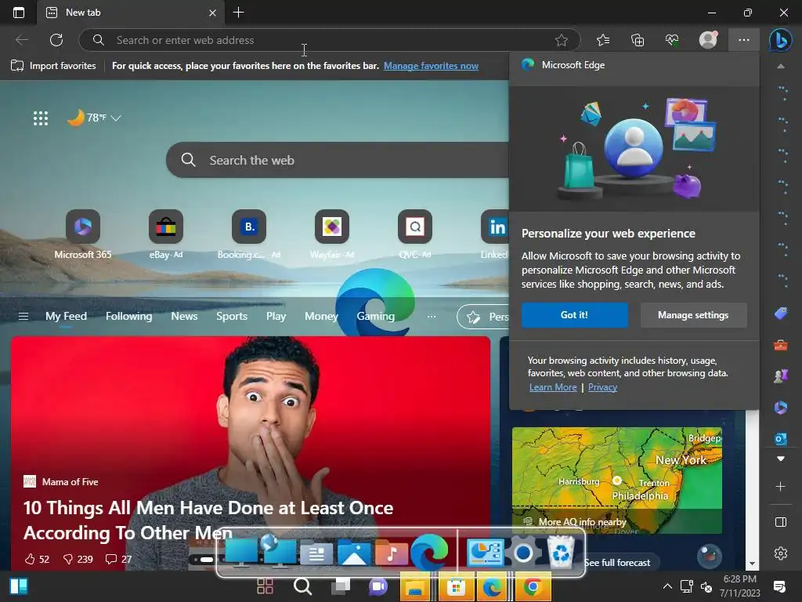Open Tools briefcase icon in sidebar
This screenshot has height=602, width=802.
781,345
